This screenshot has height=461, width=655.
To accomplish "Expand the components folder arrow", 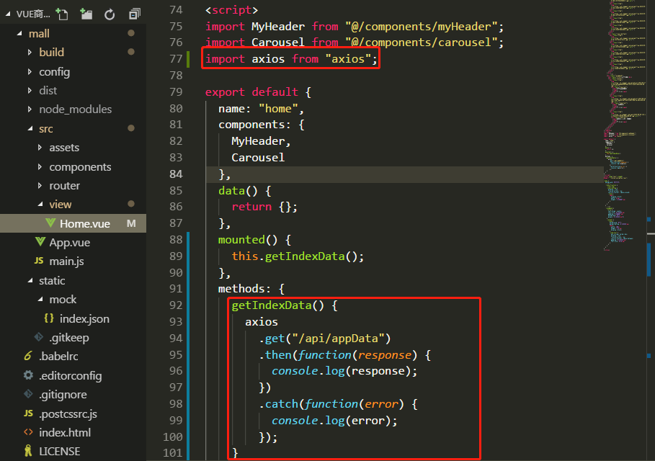I will click(40, 167).
